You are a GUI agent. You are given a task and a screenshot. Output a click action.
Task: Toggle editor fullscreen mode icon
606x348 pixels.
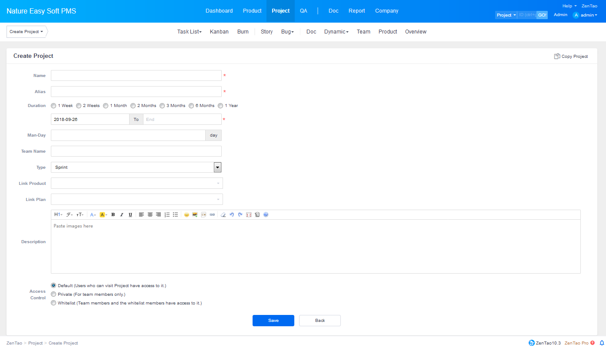pos(249,214)
